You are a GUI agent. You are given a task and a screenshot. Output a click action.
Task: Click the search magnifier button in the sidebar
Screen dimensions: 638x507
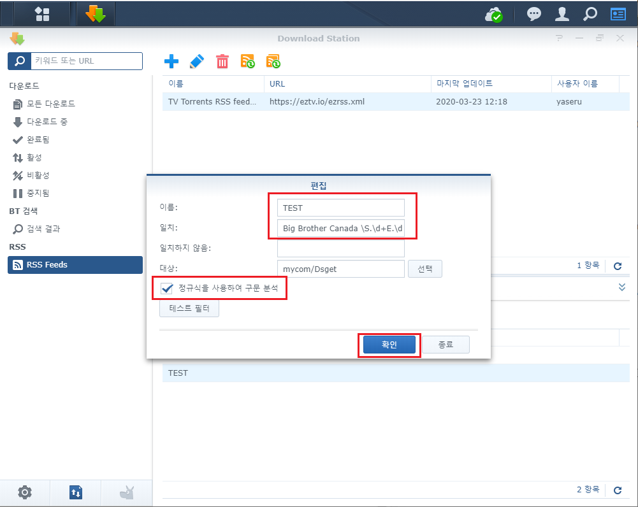[x=19, y=61]
